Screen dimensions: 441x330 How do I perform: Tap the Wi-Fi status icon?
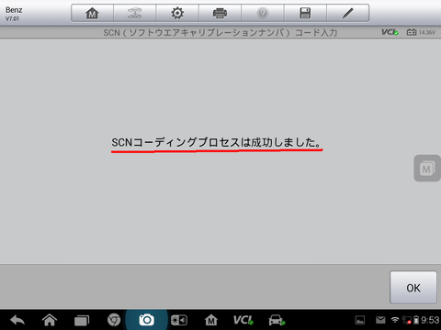pyautogui.click(x=395, y=320)
